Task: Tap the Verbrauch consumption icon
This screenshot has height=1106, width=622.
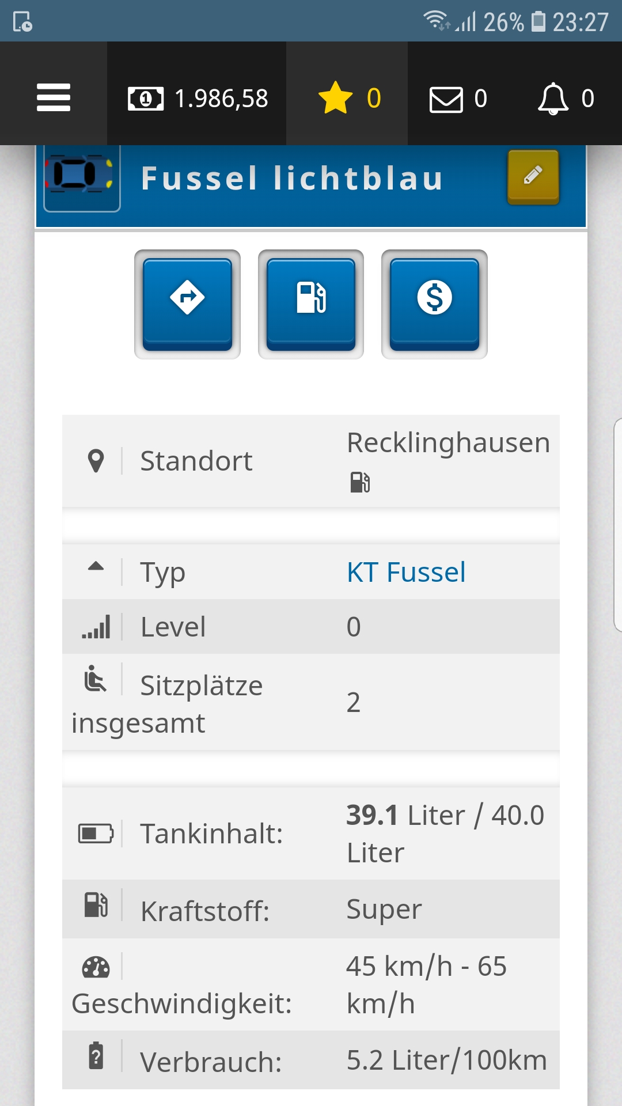Action: (x=96, y=1056)
